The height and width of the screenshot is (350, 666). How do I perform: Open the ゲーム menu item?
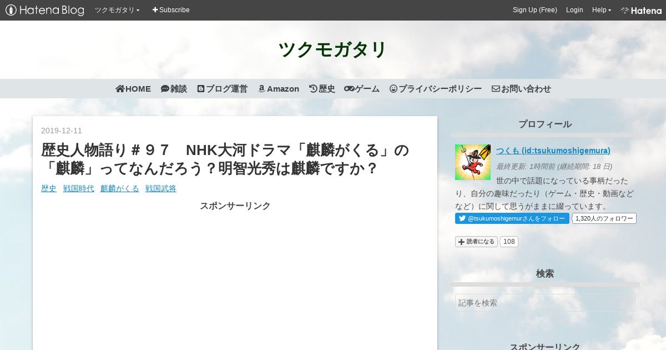[362, 89]
